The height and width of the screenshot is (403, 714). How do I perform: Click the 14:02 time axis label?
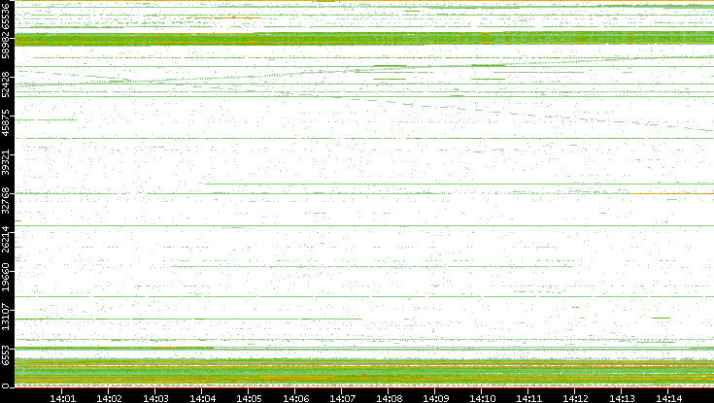point(109,398)
